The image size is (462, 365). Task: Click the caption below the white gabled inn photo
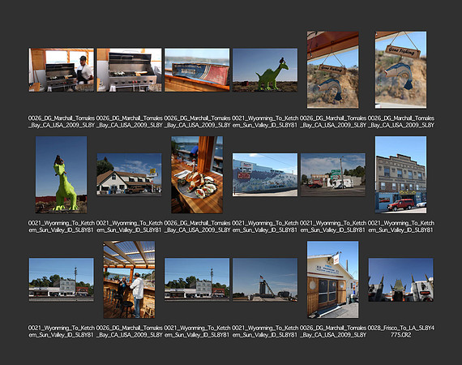click(129, 226)
